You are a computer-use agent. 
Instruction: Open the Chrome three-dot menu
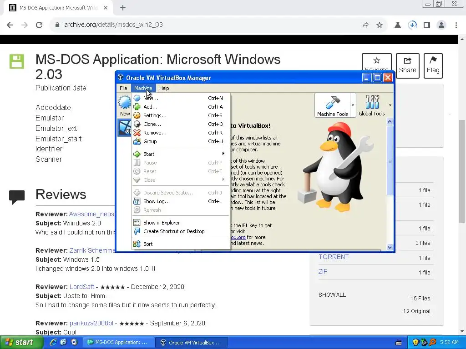click(456, 25)
